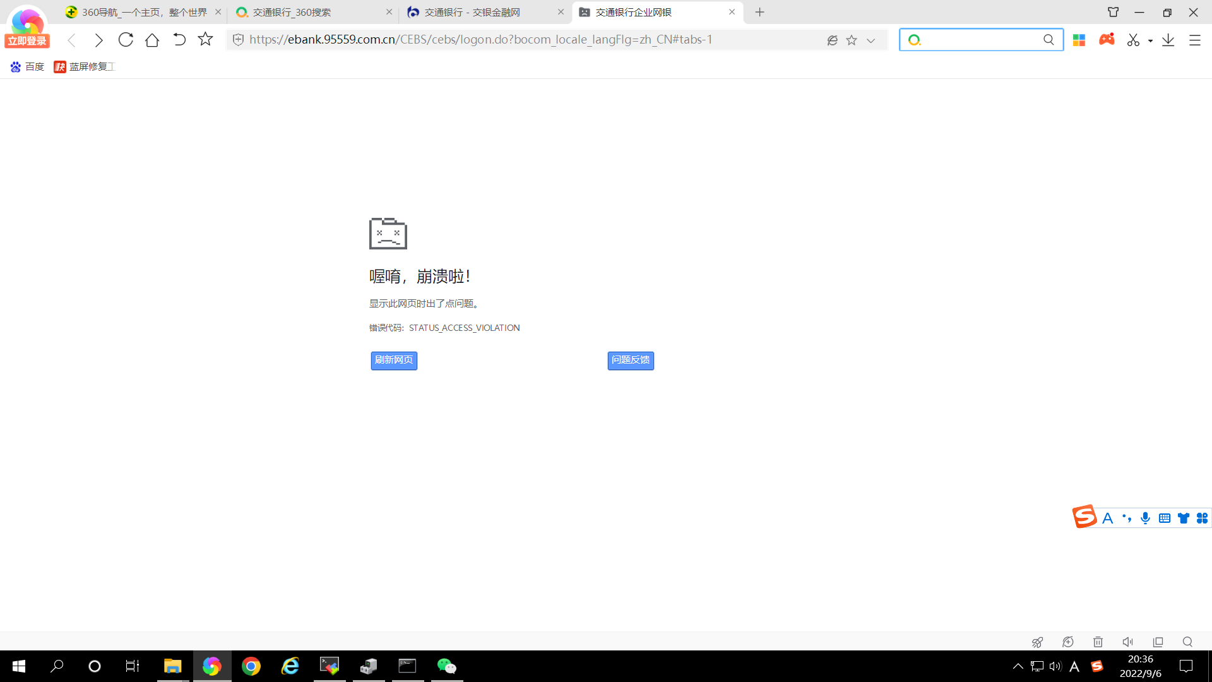This screenshot has width=1212, height=682.
Task: Toggle the Sogou English/Chinese input mode letter A
Action: click(x=1107, y=518)
